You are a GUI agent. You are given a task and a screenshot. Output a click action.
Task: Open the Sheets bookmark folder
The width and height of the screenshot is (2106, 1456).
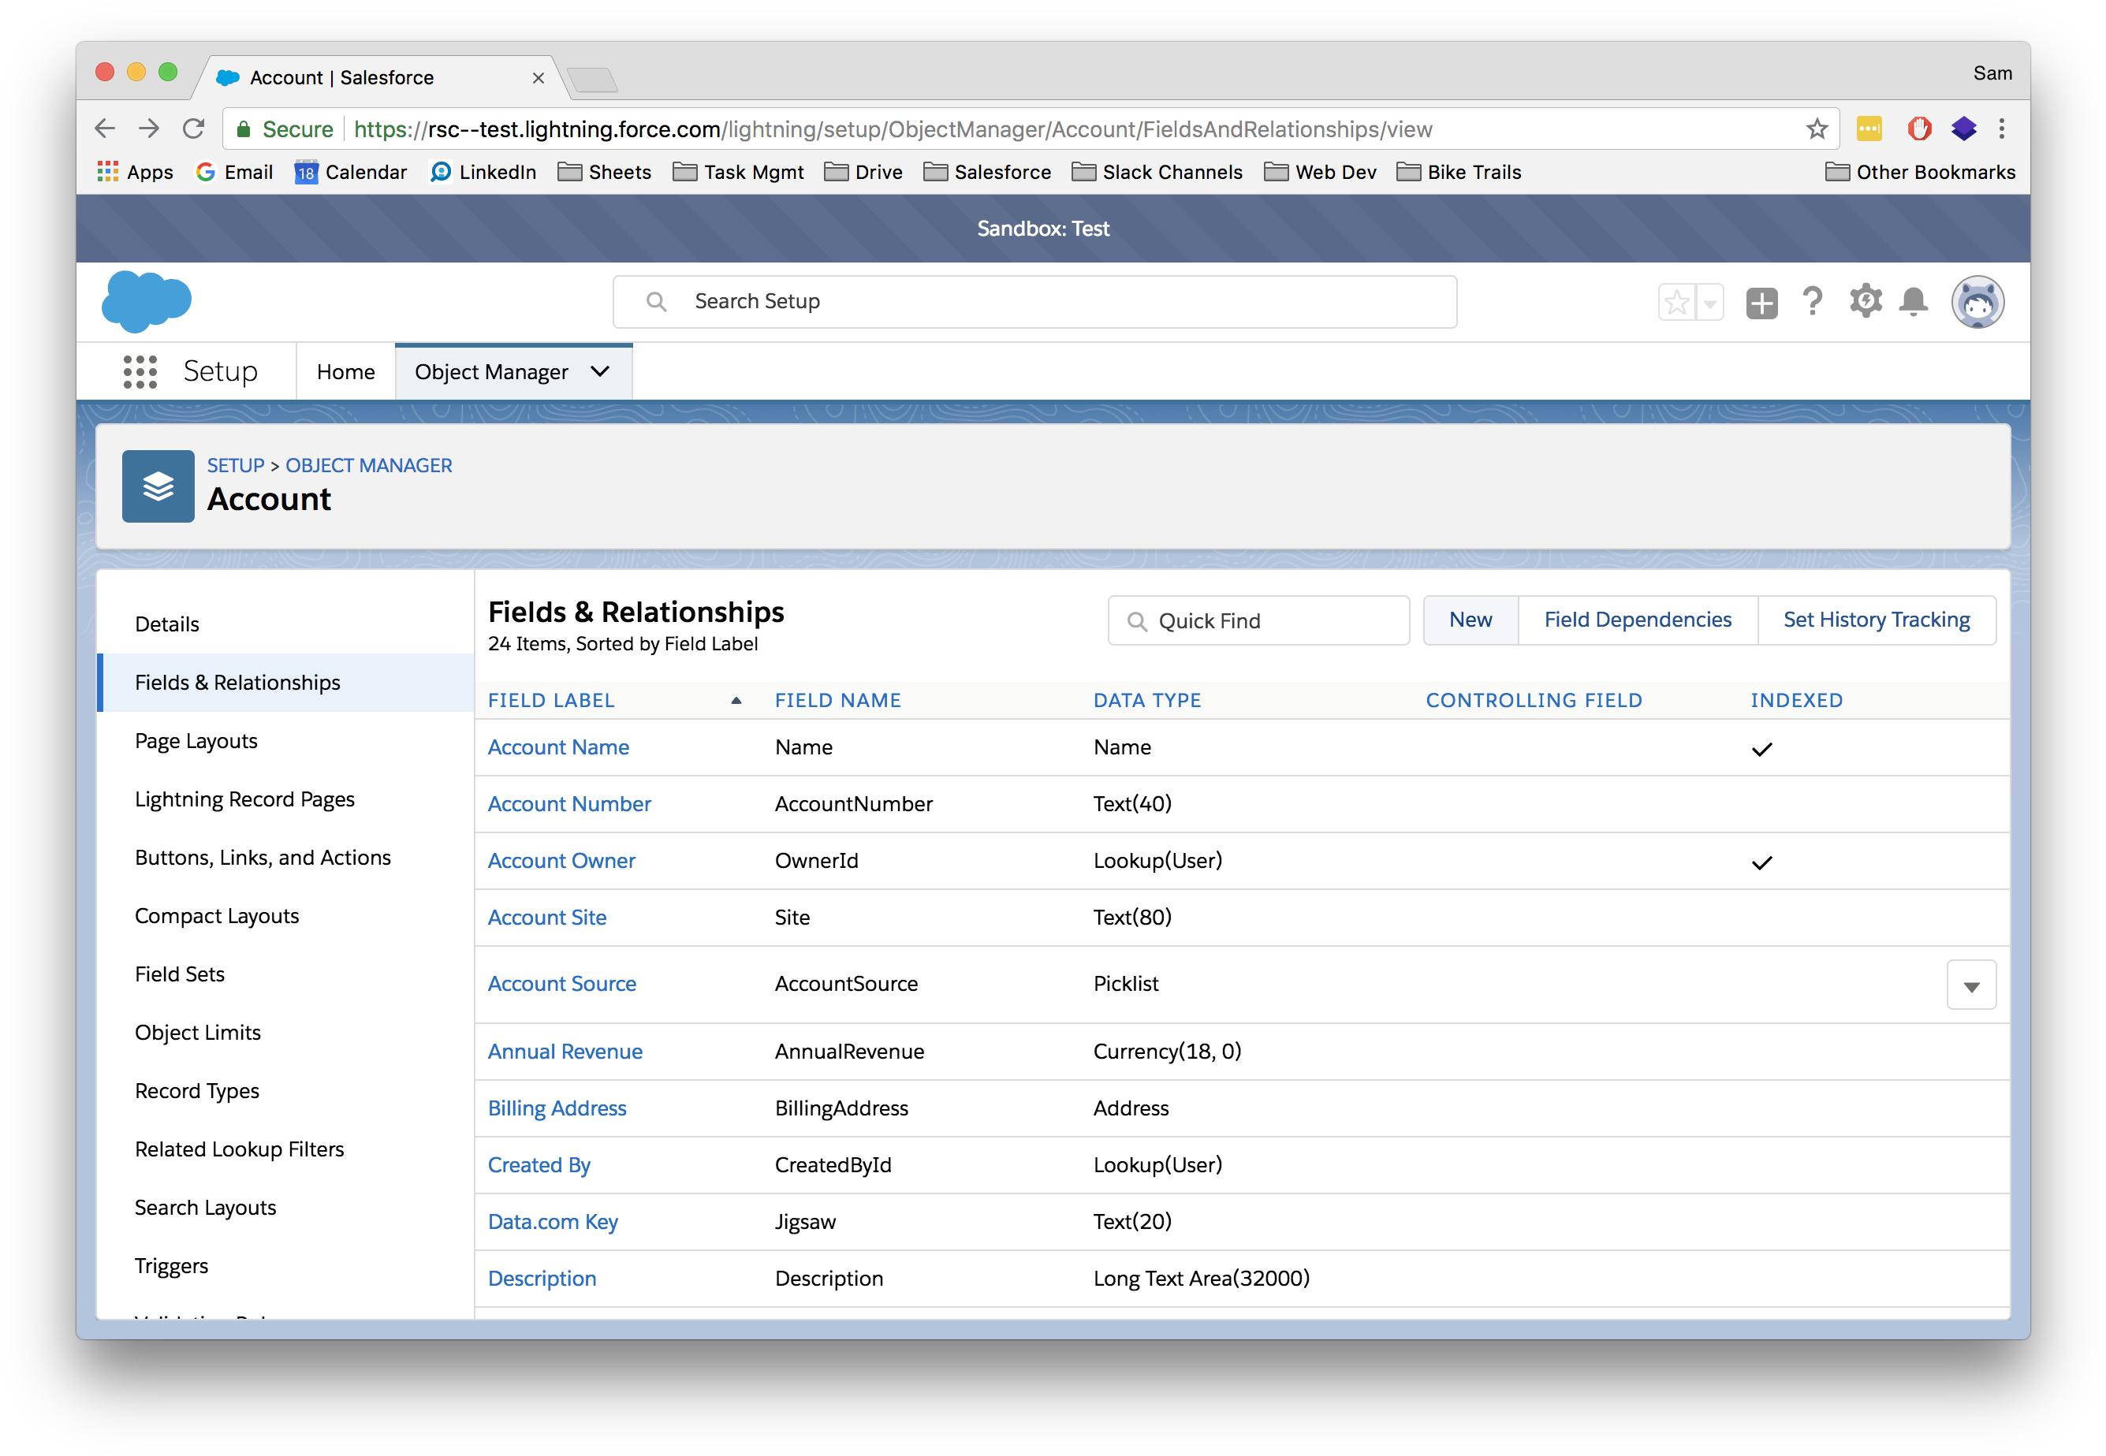click(x=604, y=172)
